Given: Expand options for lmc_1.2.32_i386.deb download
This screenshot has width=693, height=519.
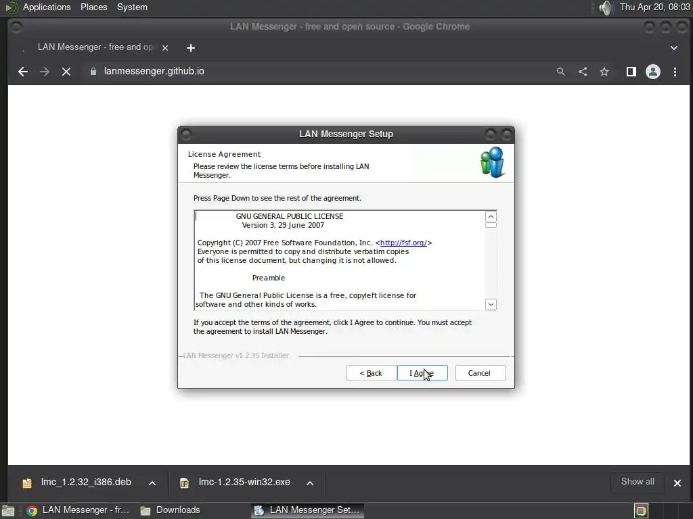Looking at the screenshot, I should click(152, 483).
